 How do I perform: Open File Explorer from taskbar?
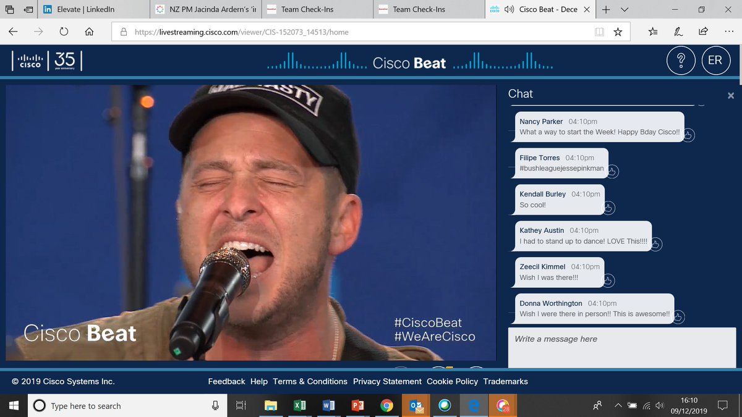(270, 406)
